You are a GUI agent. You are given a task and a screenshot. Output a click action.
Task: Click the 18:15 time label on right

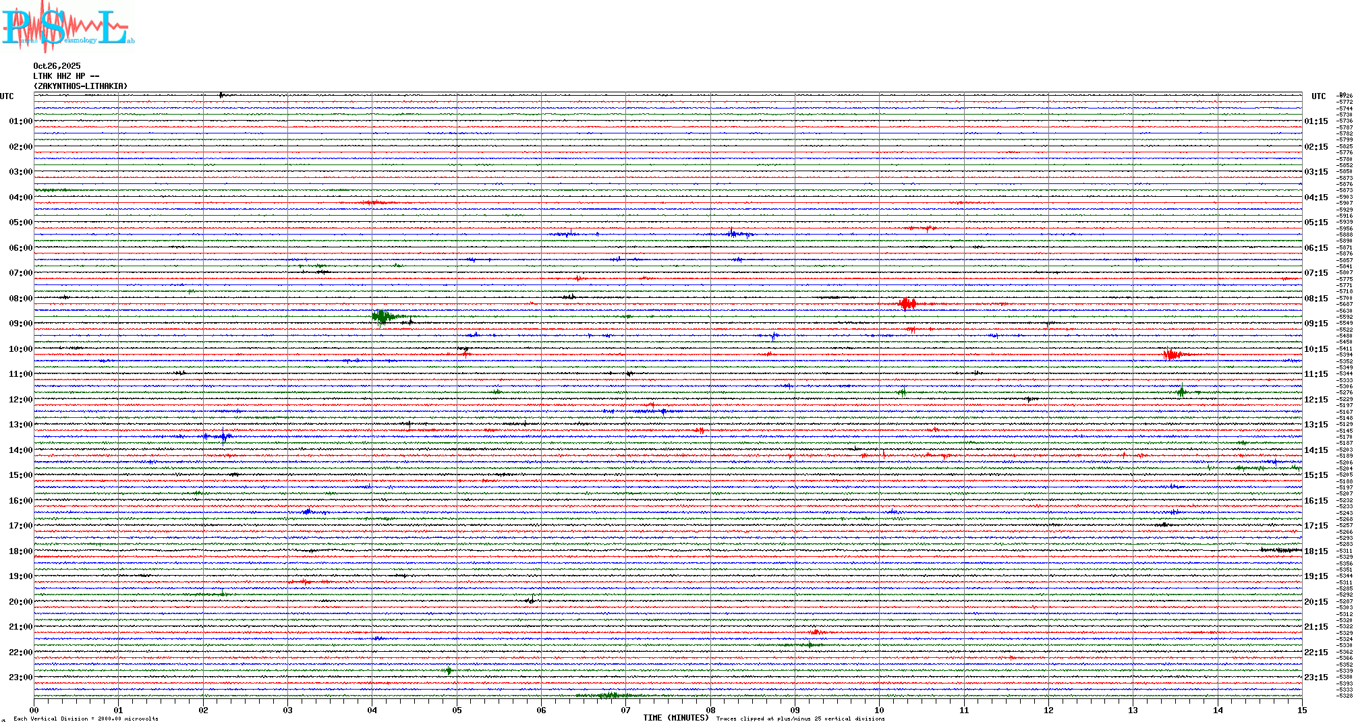coord(1316,551)
